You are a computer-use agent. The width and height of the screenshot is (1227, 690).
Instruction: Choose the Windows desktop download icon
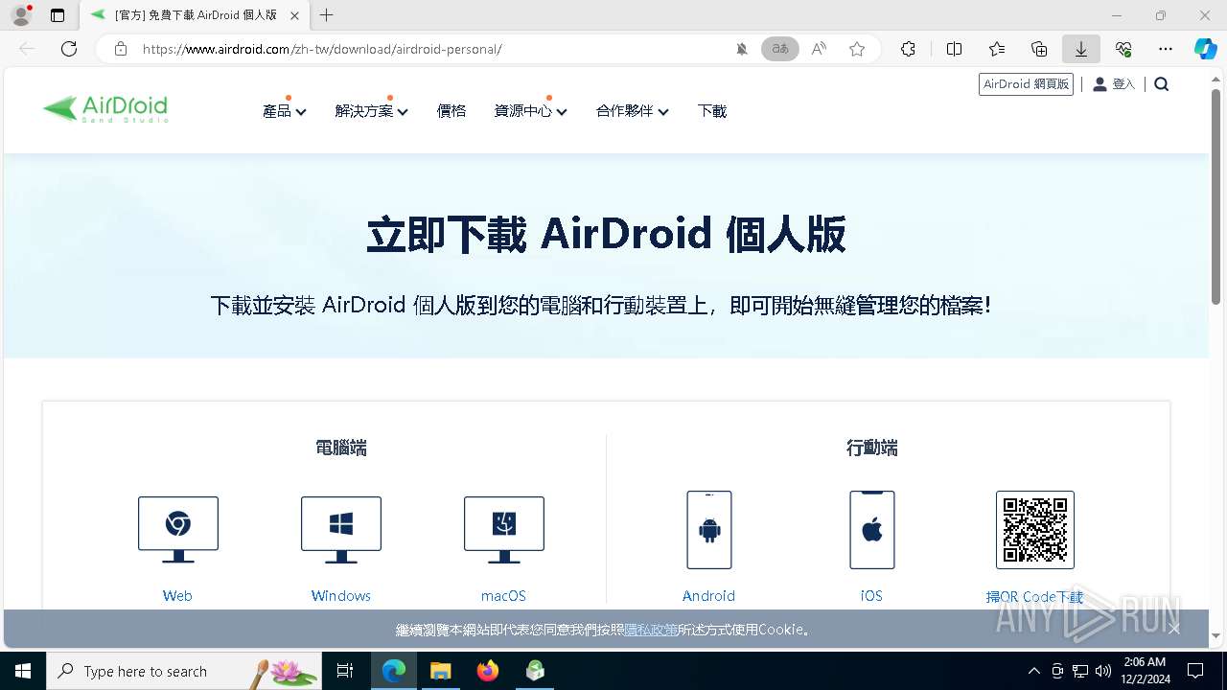pyautogui.click(x=341, y=529)
